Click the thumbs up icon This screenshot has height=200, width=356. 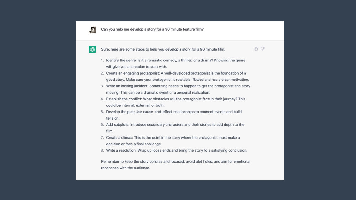click(x=256, y=49)
